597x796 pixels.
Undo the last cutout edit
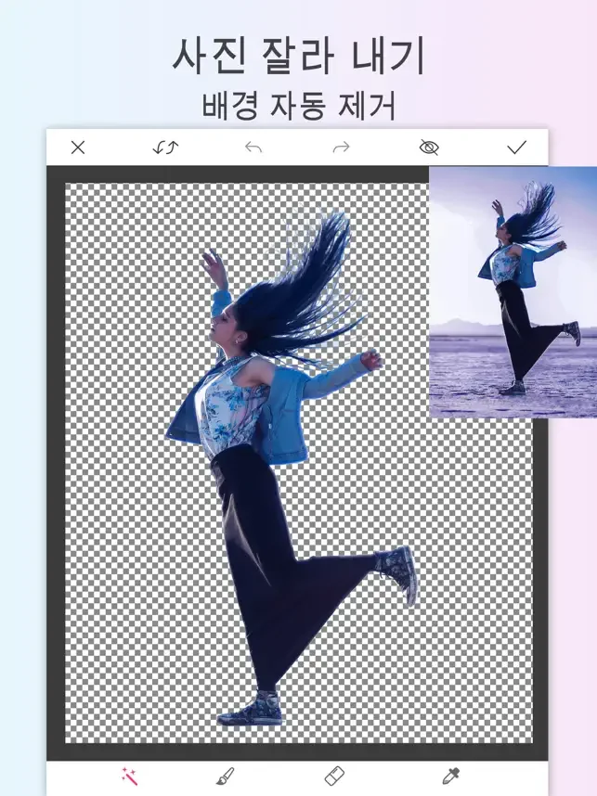click(x=253, y=148)
